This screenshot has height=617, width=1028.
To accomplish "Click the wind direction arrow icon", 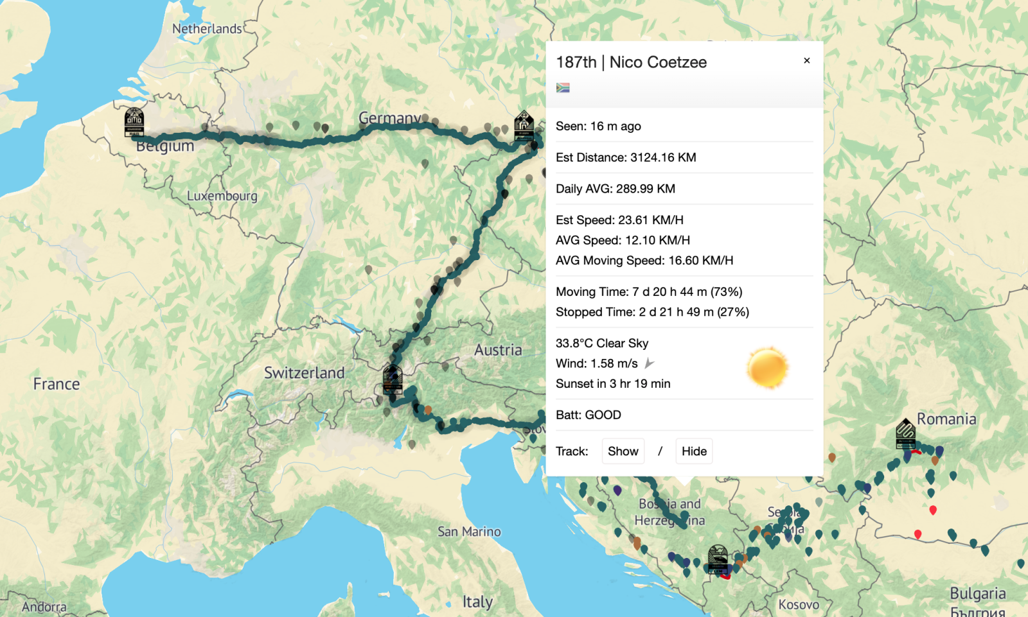I will (x=650, y=363).
